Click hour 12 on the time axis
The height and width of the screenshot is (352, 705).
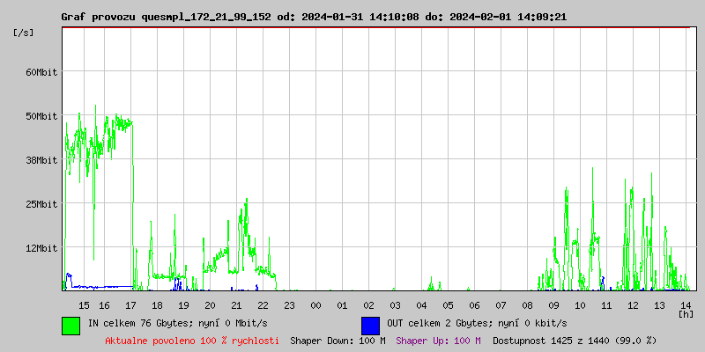click(633, 304)
